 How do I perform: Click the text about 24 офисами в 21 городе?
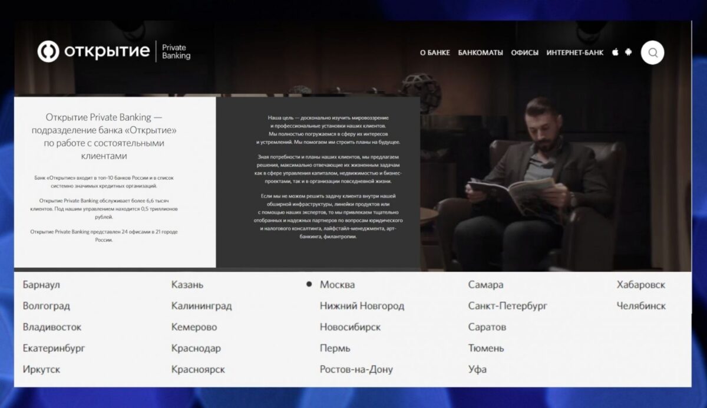click(x=104, y=236)
